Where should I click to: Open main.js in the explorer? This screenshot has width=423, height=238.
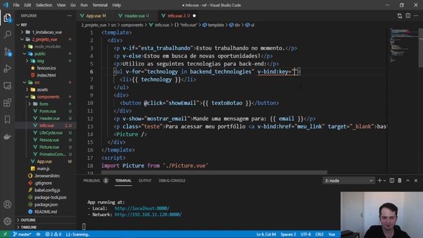click(43, 169)
